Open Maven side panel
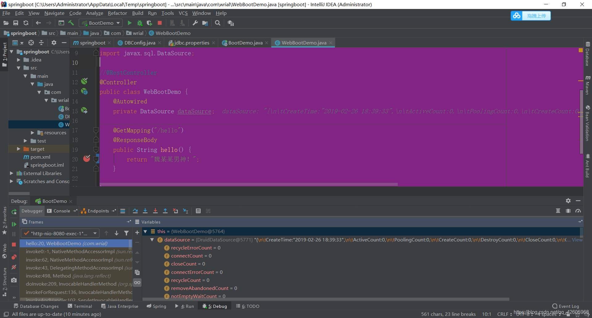 point(588,85)
